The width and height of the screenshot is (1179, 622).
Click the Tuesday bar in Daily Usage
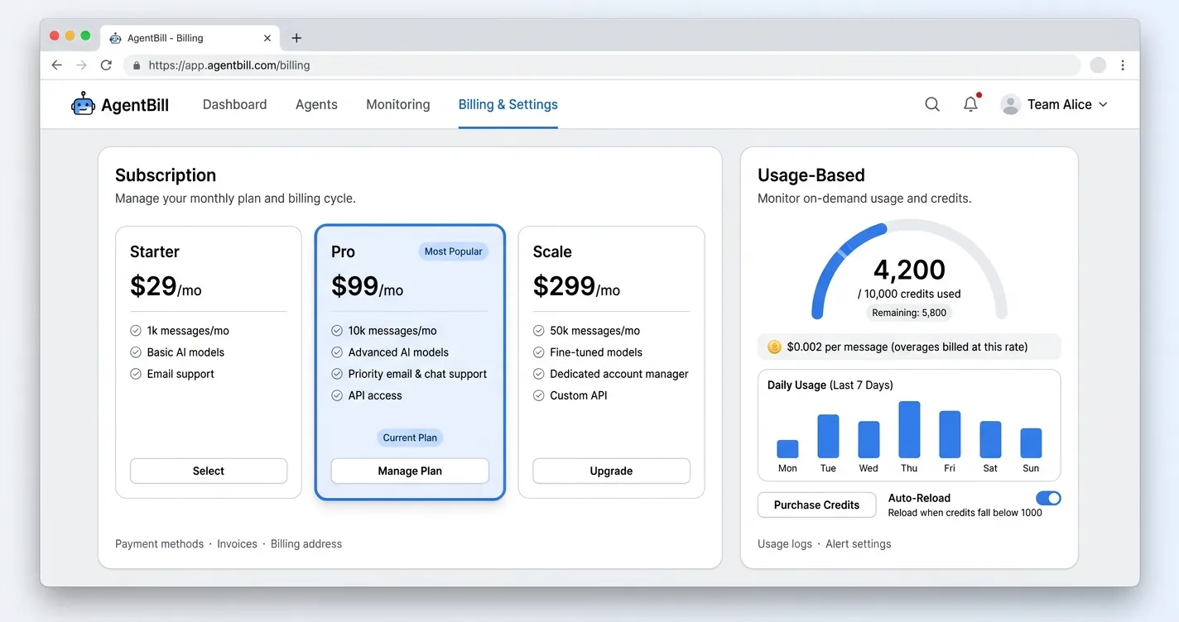coord(828,436)
